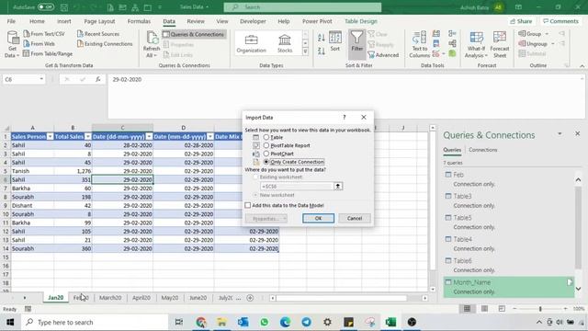Switch to the Feb20 sheet tab

(81, 298)
